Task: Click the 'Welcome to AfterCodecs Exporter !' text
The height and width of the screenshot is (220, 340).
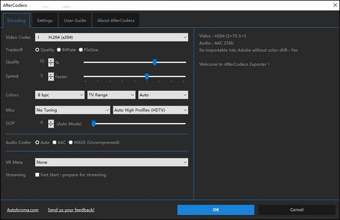Action: click(x=234, y=64)
